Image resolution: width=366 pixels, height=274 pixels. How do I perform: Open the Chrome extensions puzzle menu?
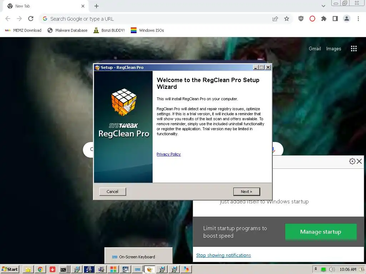324,19
